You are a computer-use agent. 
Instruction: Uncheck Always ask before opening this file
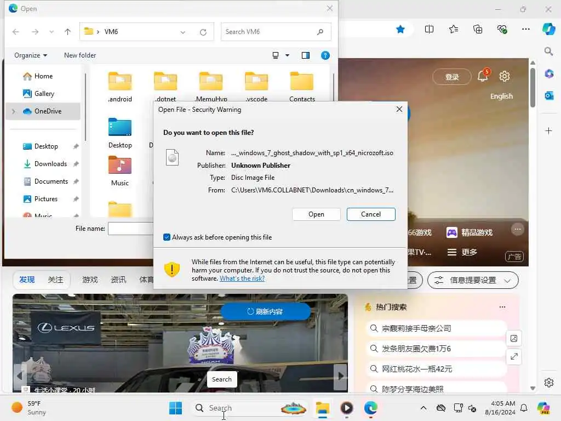pos(167,237)
